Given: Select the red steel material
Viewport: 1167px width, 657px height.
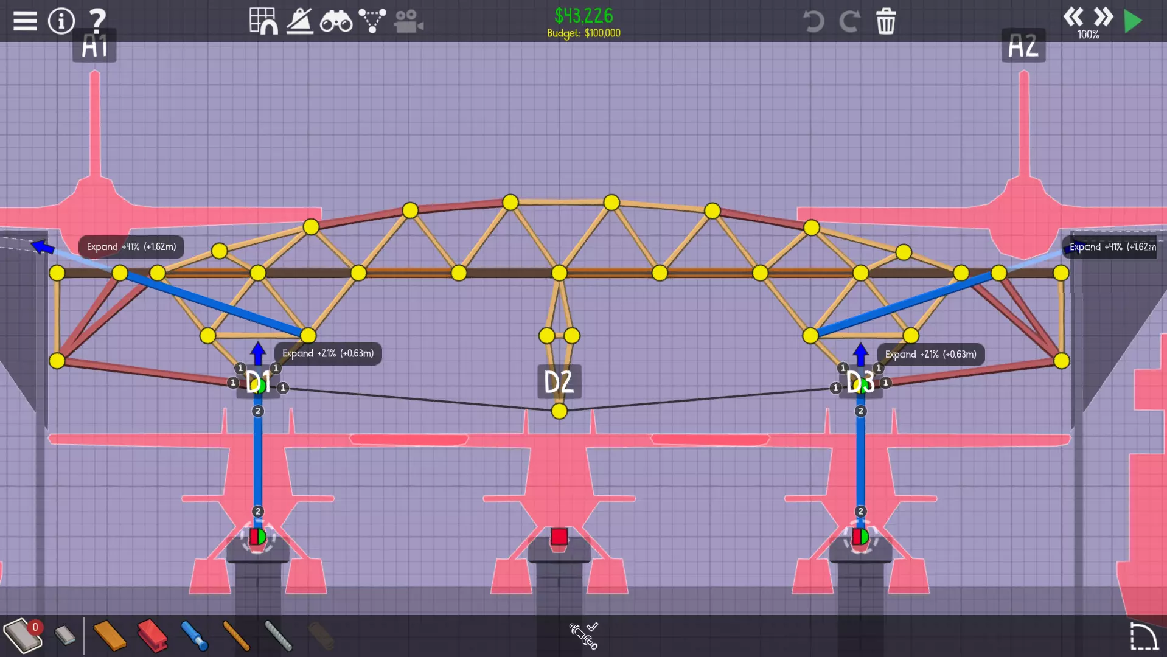Looking at the screenshot, I should point(152,636).
